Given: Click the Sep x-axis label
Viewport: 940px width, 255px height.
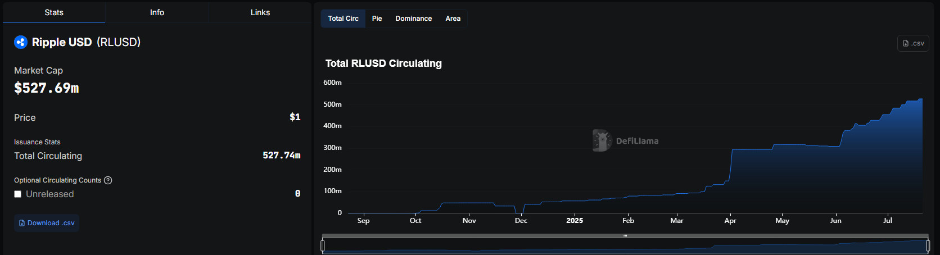Looking at the screenshot, I should click(x=364, y=221).
